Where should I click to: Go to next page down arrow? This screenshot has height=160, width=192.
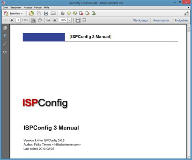[12, 20]
